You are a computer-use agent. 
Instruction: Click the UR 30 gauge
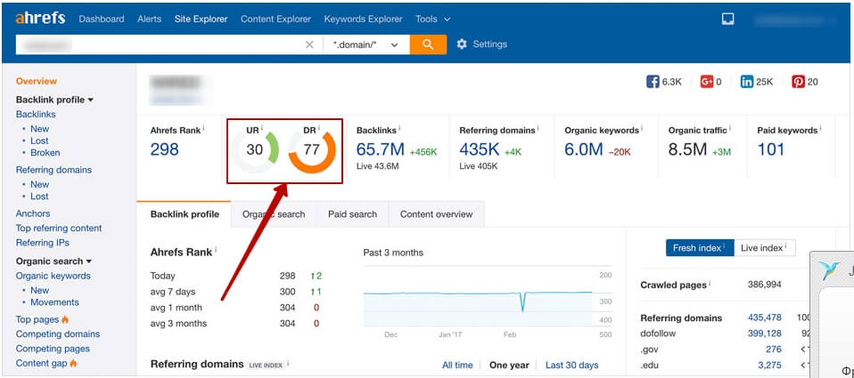pyautogui.click(x=255, y=150)
